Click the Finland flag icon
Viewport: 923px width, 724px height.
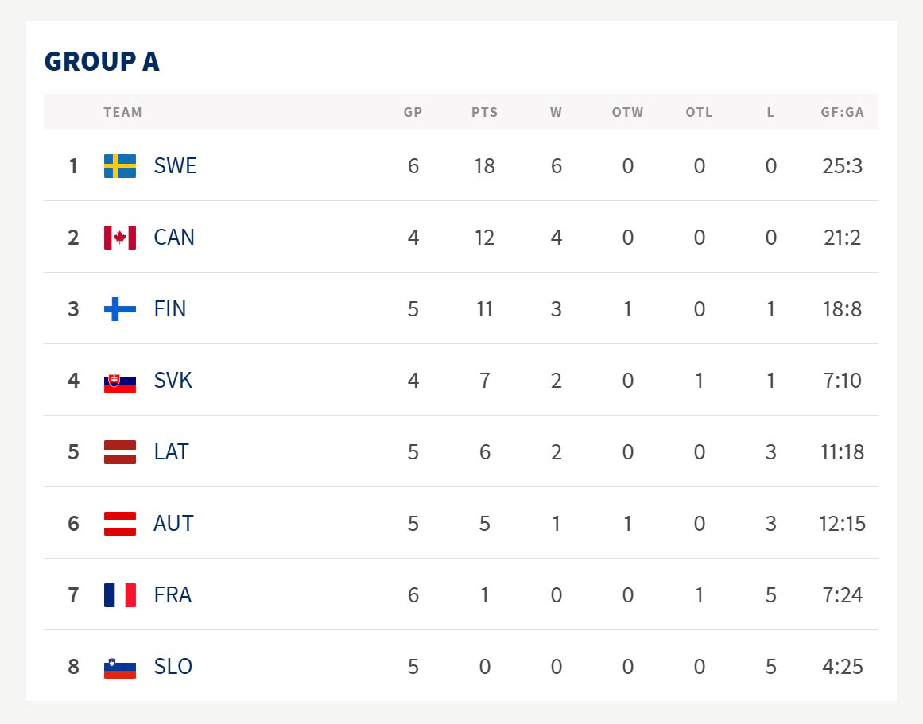120,309
